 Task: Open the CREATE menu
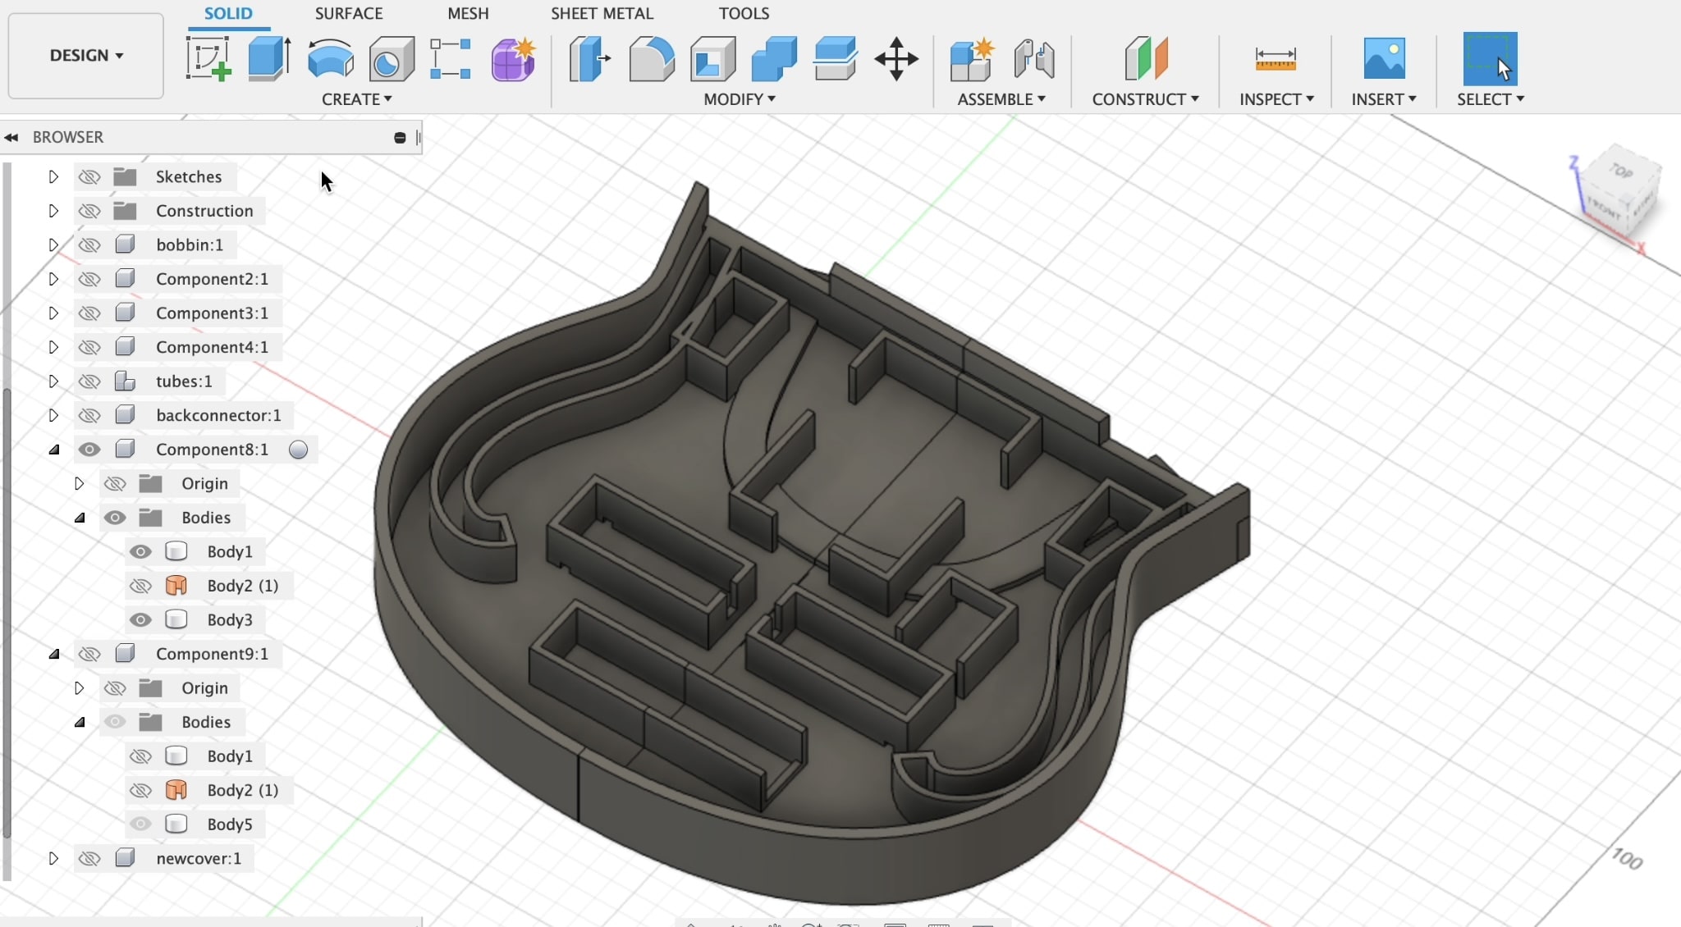[356, 99]
